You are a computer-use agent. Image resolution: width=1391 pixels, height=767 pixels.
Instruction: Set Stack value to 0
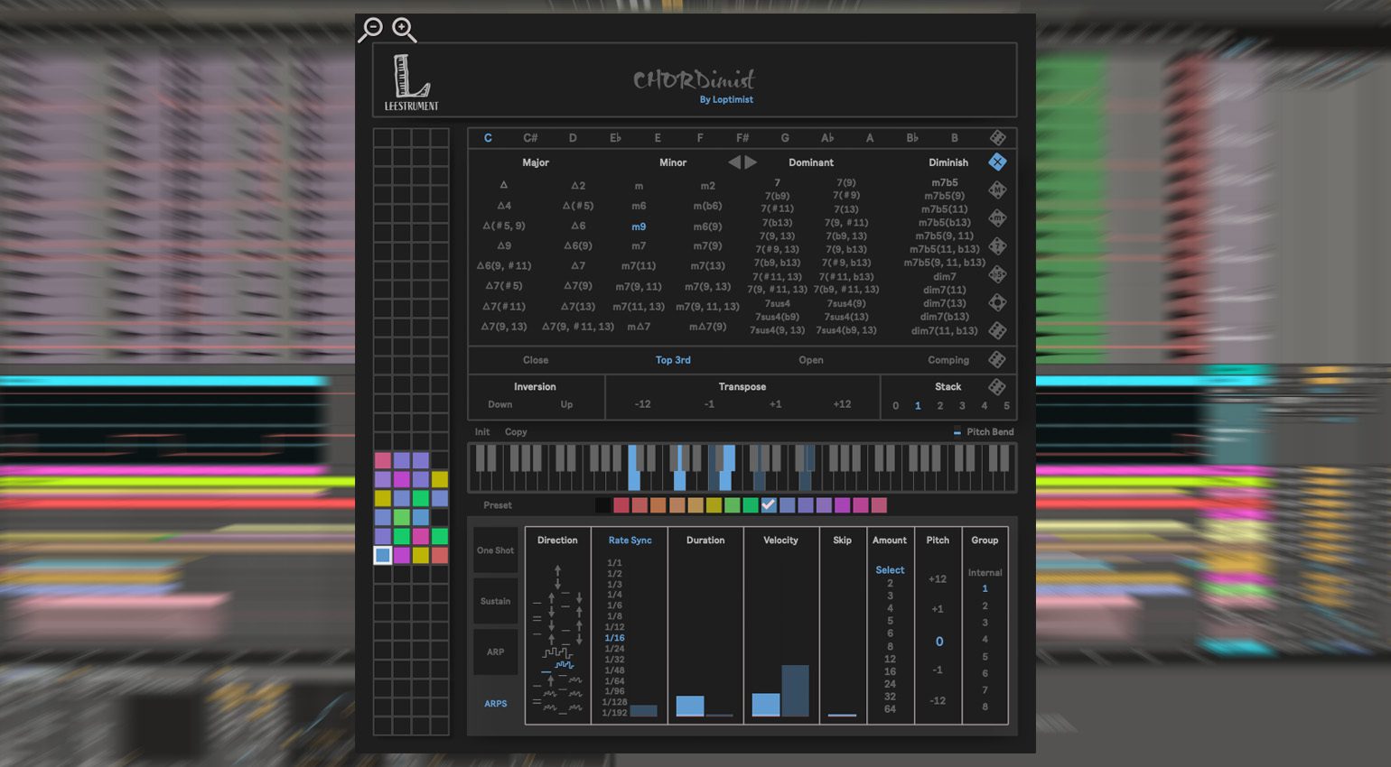coord(896,406)
